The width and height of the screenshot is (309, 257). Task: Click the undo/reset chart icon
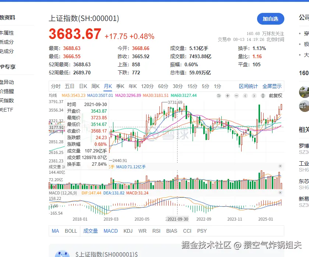pos(219,96)
